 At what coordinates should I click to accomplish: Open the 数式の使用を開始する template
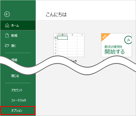116,45
